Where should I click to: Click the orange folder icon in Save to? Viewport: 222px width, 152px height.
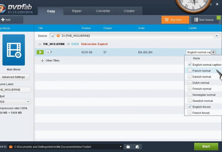[11, 147]
